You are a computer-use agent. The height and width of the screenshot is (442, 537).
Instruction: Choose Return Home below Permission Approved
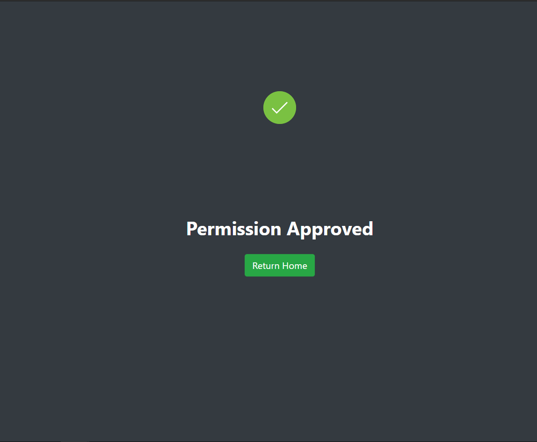pyautogui.click(x=279, y=265)
